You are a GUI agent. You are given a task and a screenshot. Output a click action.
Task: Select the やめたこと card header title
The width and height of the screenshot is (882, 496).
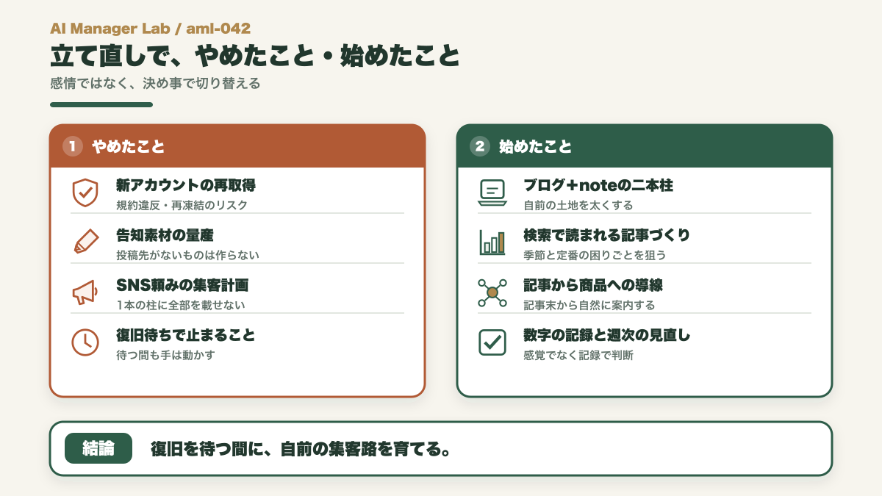click(x=128, y=146)
